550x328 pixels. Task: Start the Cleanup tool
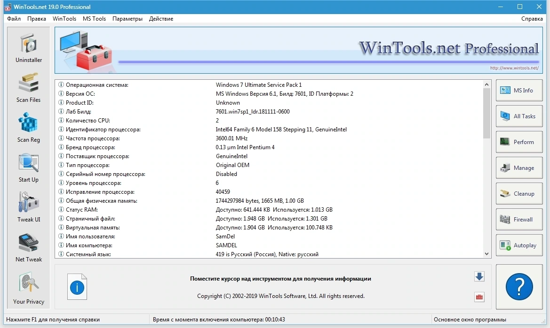519,194
